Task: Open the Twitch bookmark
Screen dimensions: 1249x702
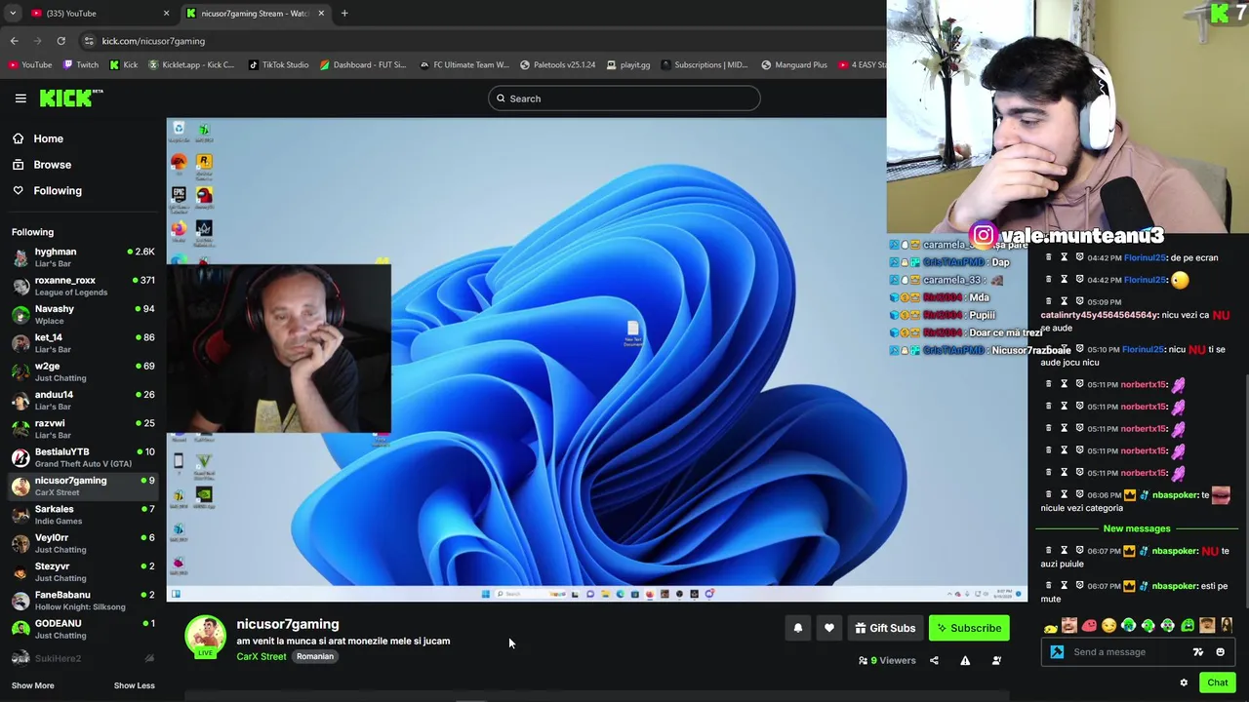Action: pos(80,65)
